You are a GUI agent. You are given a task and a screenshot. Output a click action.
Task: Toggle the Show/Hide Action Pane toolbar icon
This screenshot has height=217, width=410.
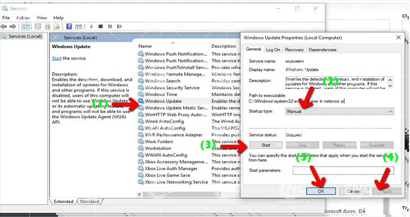(78, 27)
